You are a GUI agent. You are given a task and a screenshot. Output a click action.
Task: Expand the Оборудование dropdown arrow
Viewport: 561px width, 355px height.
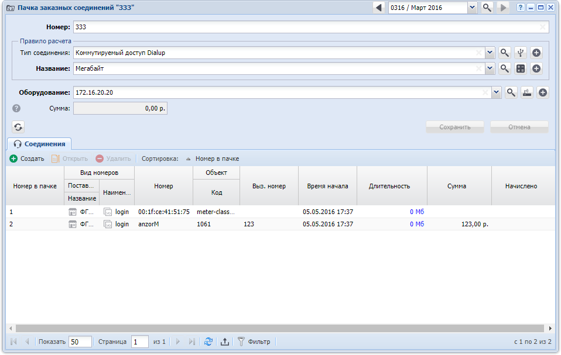point(496,92)
